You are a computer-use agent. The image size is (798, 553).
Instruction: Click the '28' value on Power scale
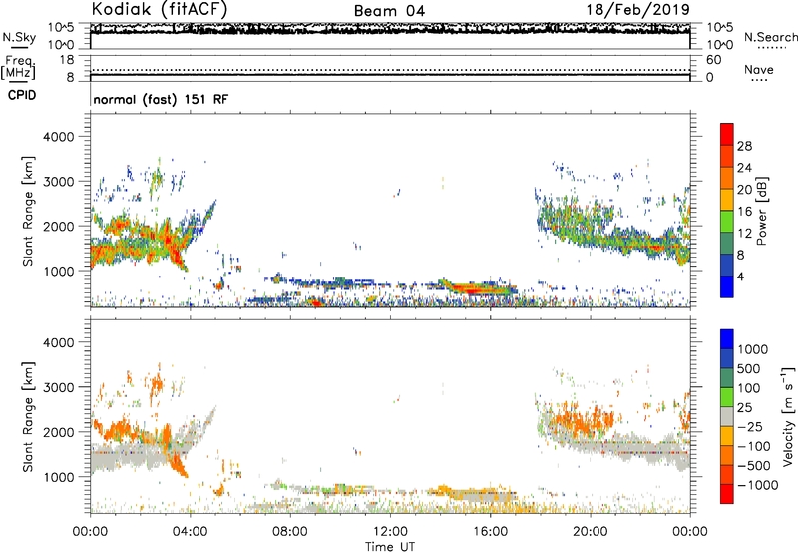click(x=744, y=146)
